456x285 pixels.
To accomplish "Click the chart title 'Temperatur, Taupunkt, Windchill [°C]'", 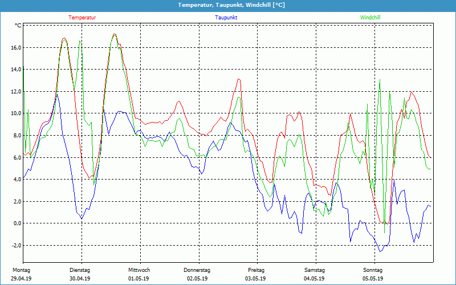I will tap(231, 5).
